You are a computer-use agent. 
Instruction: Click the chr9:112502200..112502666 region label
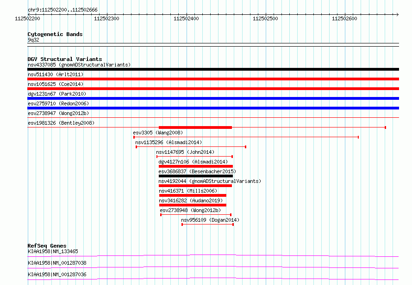click(62, 10)
